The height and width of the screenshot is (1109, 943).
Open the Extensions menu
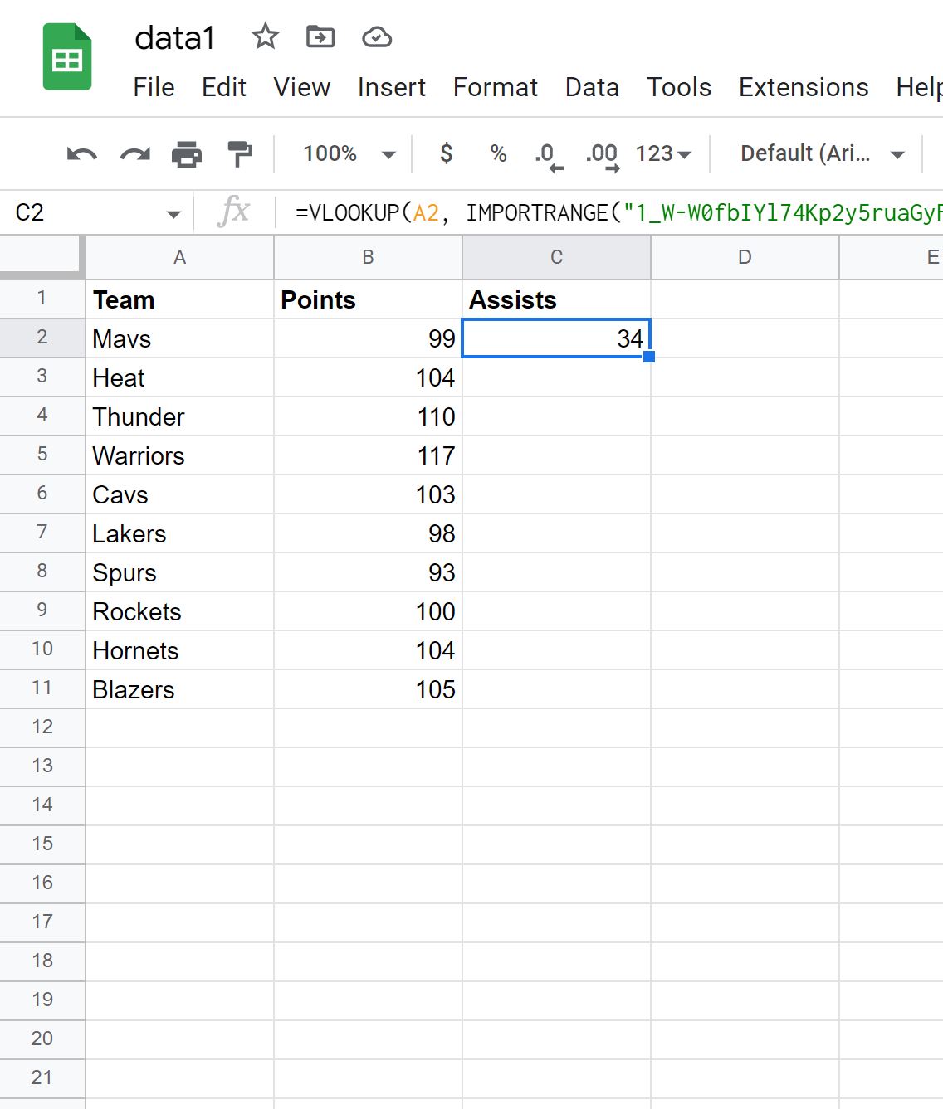[x=802, y=87]
